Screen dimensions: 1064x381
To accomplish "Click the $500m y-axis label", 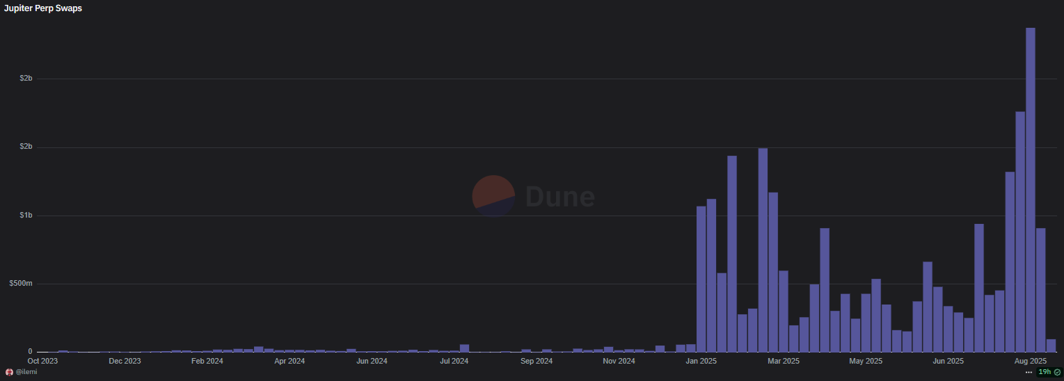I will click(21, 284).
